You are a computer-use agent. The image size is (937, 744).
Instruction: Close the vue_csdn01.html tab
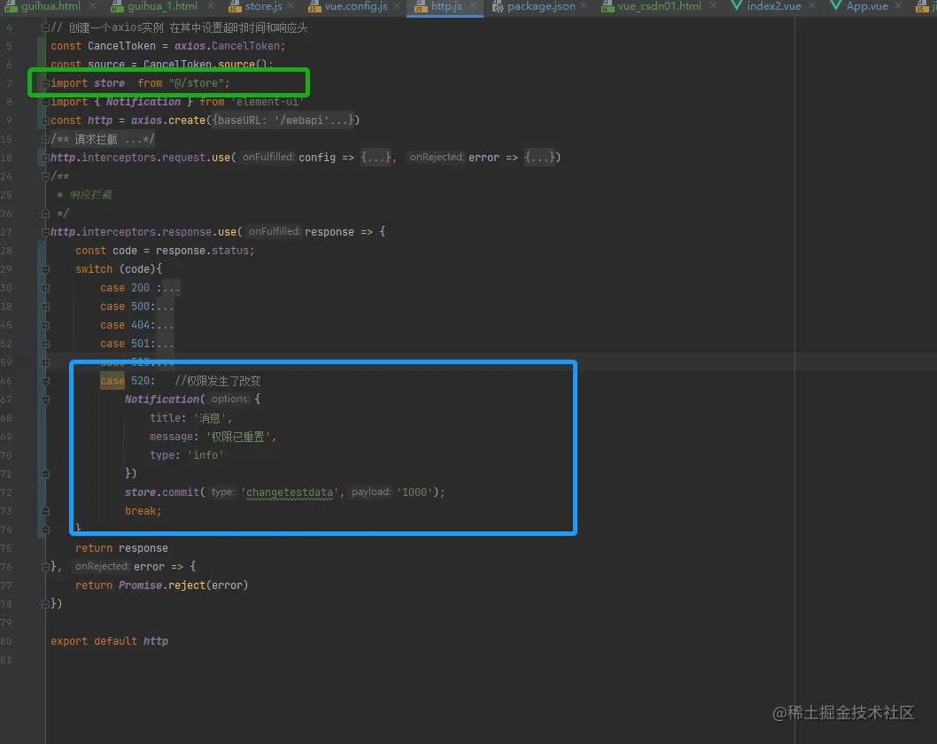[712, 6]
